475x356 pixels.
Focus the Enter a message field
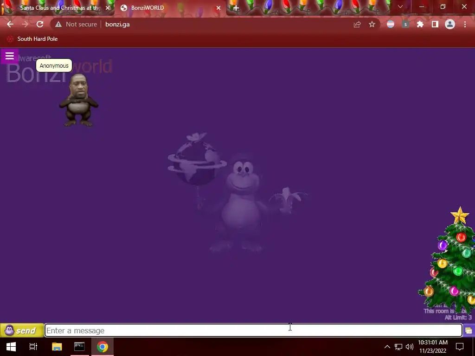(x=253, y=330)
